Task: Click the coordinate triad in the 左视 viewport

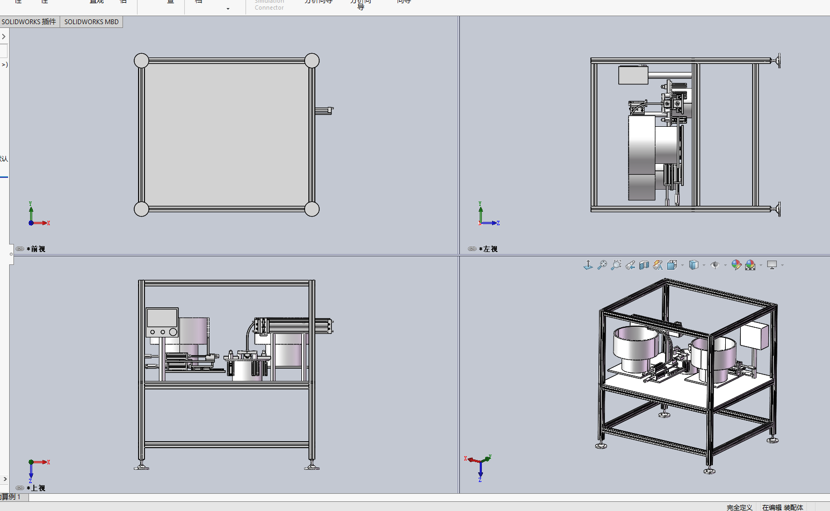Action: (x=489, y=214)
